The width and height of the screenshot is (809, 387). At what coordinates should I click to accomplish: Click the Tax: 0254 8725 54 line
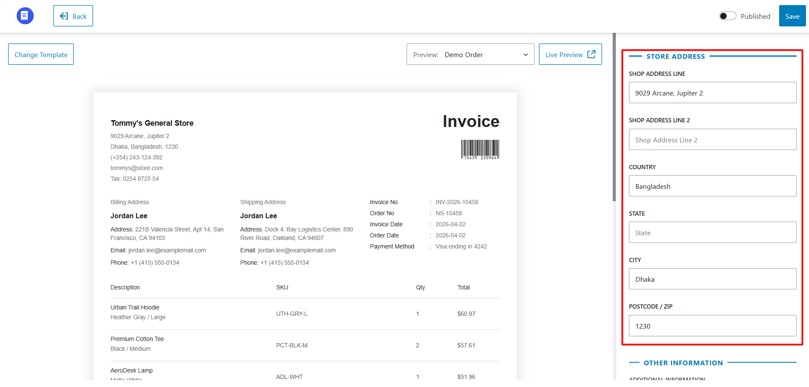134,179
